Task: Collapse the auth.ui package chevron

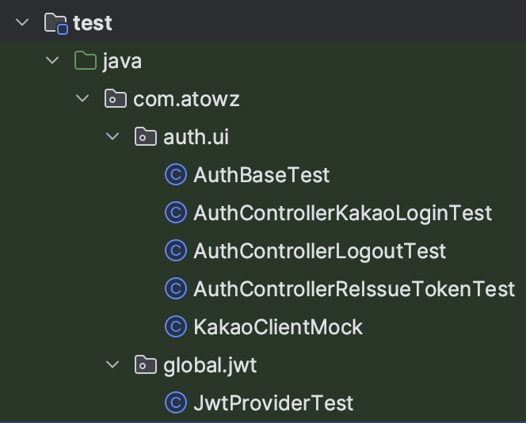Action: click(112, 136)
